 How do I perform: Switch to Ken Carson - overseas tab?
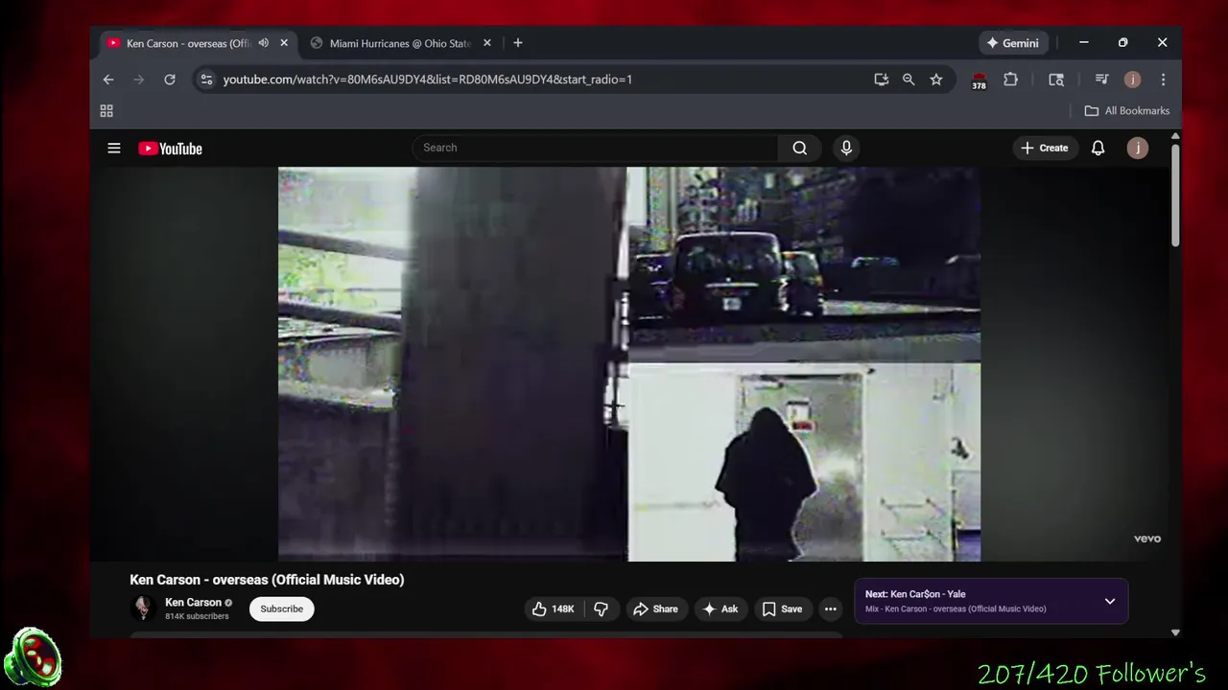click(x=188, y=43)
